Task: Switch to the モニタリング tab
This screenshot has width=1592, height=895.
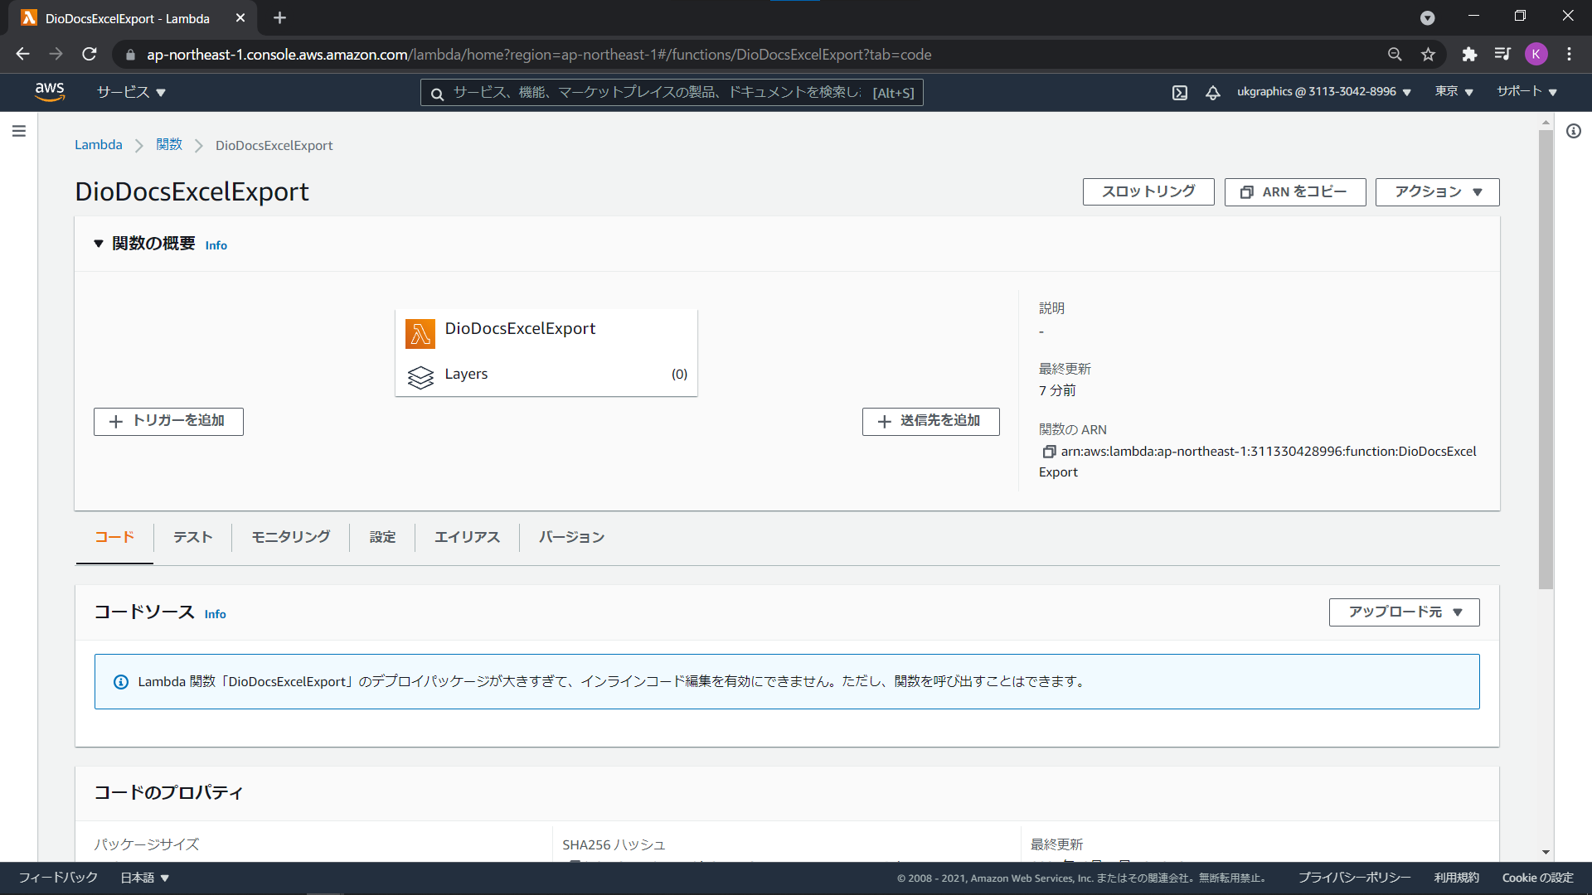Action: 291,538
